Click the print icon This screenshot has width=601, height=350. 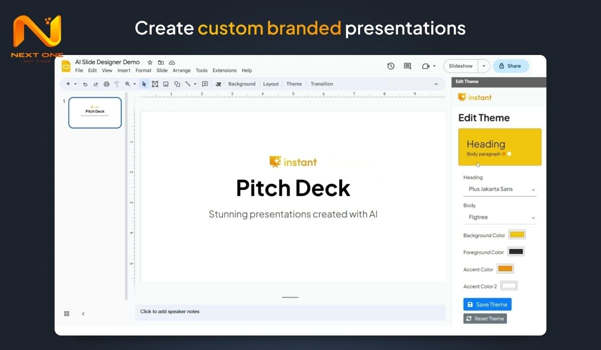pyautogui.click(x=106, y=84)
